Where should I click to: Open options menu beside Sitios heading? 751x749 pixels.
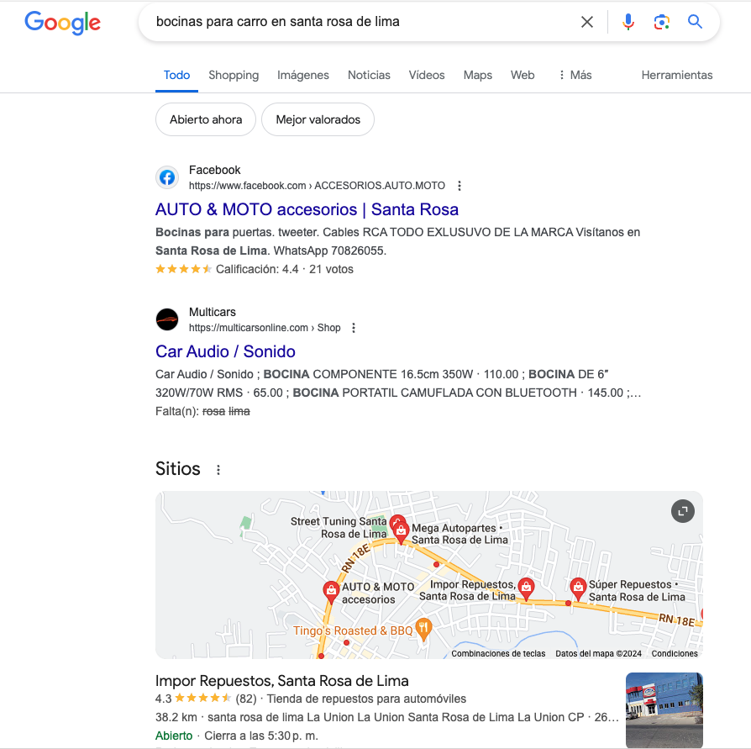pyautogui.click(x=218, y=470)
